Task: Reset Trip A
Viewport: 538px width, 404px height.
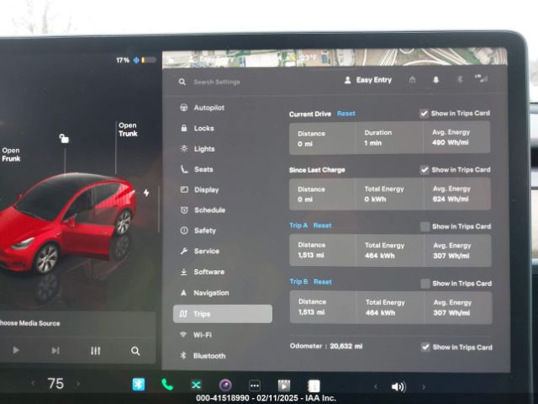Action: pos(322,226)
